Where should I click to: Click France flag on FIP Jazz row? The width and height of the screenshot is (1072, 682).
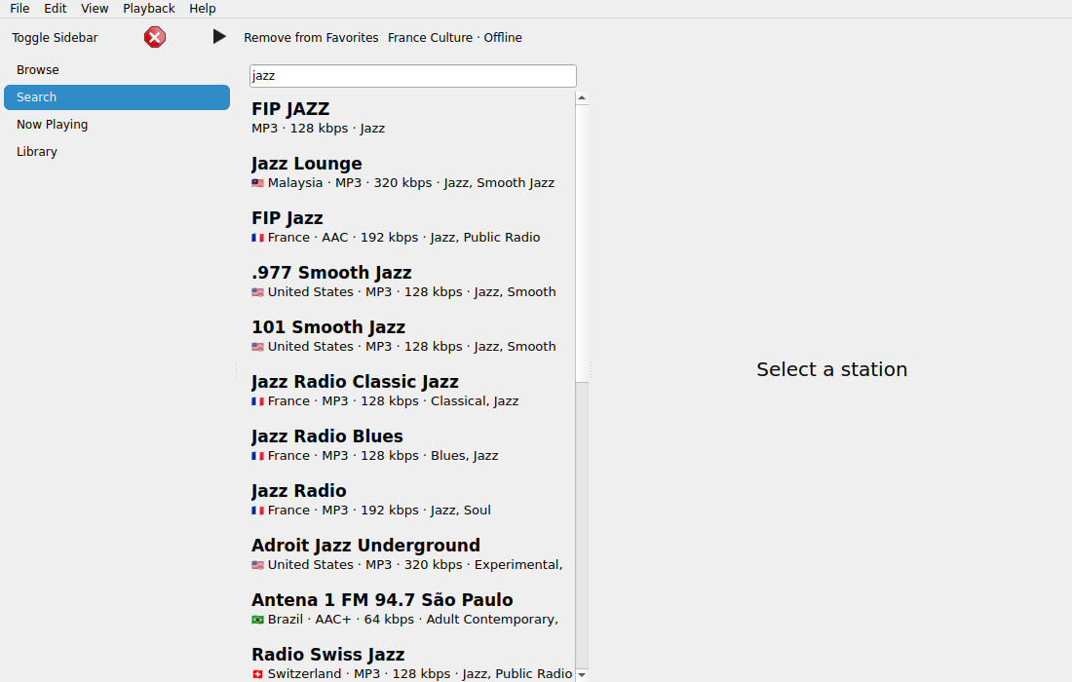pyautogui.click(x=257, y=238)
